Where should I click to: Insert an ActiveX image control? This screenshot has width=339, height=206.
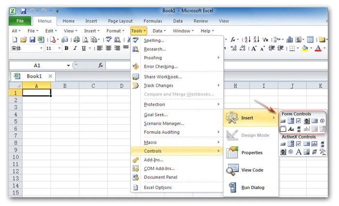click(x=307, y=152)
